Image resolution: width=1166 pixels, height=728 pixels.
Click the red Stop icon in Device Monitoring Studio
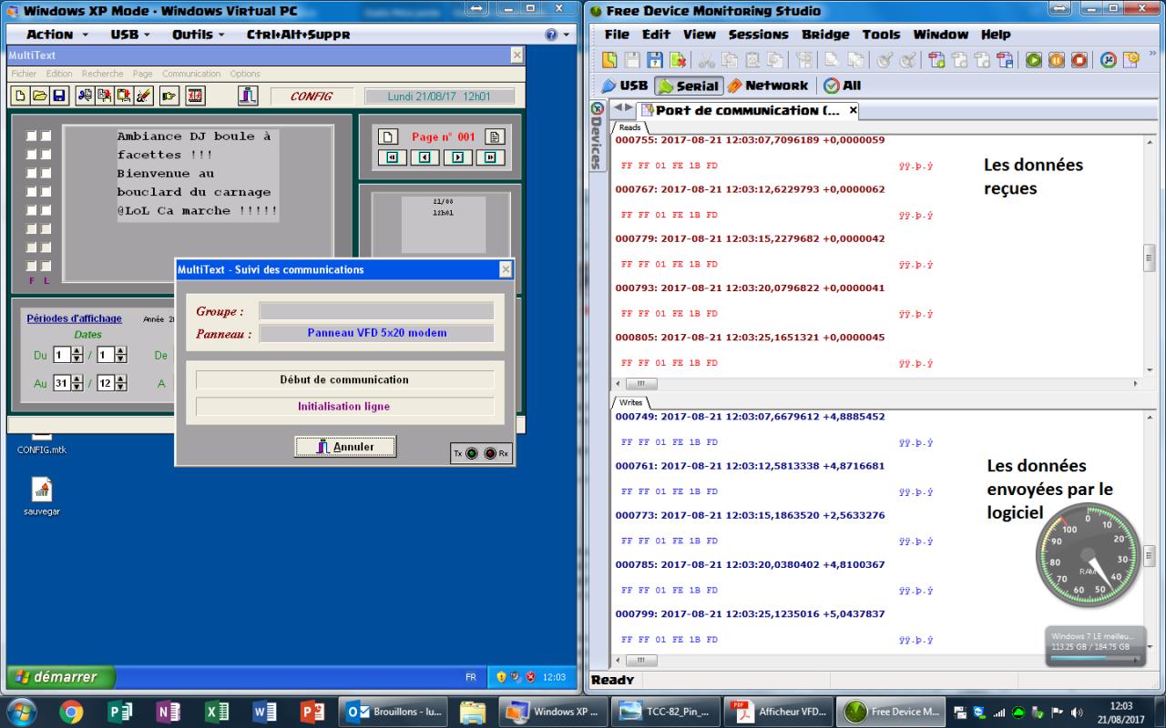pos(1079,60)
